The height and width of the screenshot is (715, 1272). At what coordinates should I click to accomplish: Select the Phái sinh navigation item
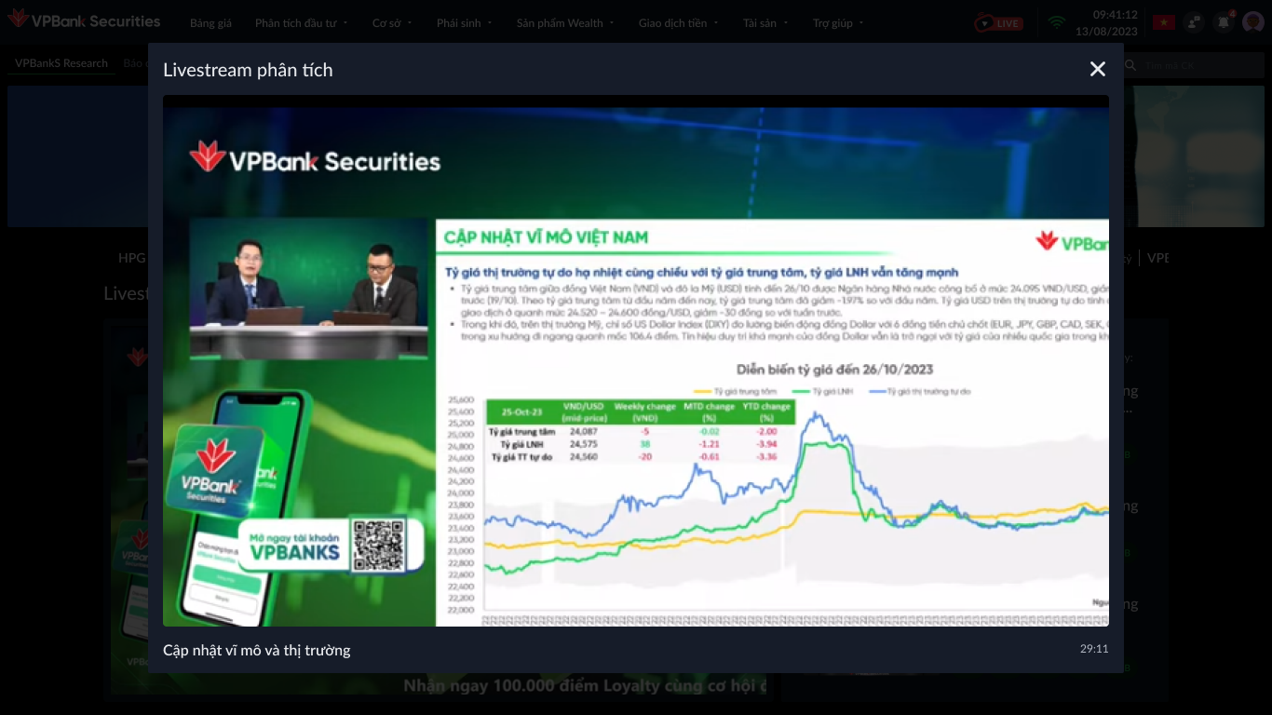pyautogui.click(x=458, y=23)
